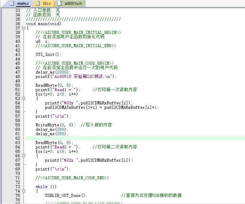
Task: Open the ai8051u.h header tab
Action: click(70, 3)
